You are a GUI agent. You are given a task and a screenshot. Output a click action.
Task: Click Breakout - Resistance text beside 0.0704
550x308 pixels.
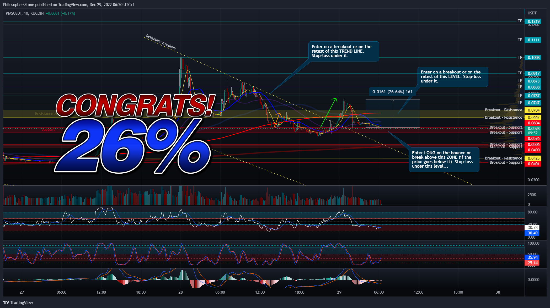click(504, 110)
